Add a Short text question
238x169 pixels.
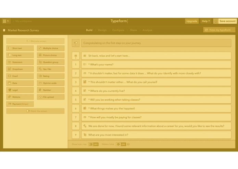coord(20,48)
